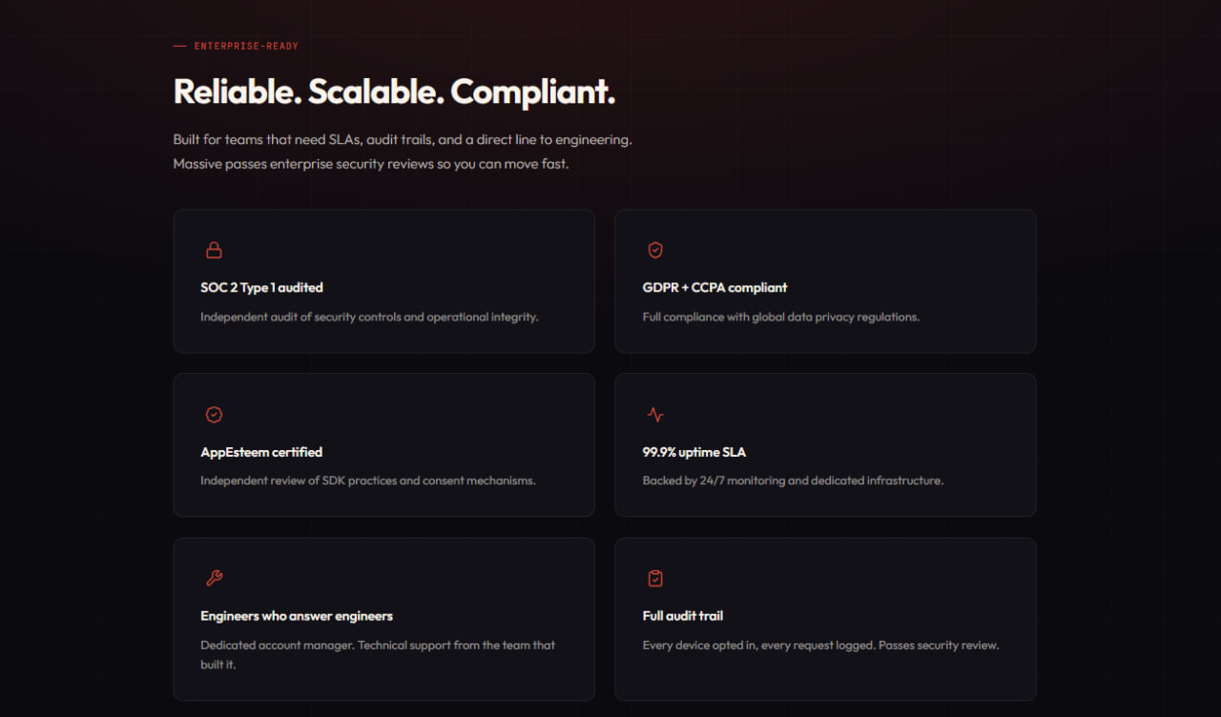Open the GDPR + CCPA compliant card title
The image size is (1221, 717).
(714, 287)
